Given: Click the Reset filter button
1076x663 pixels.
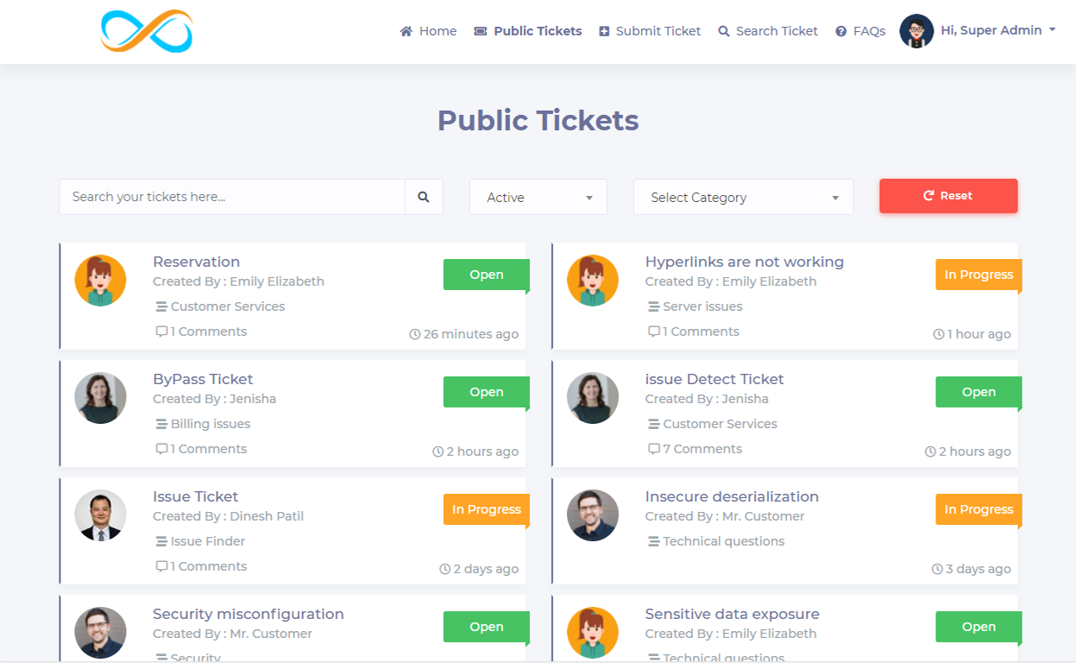Looking at the screenshot, I should [x=947, y=196].
